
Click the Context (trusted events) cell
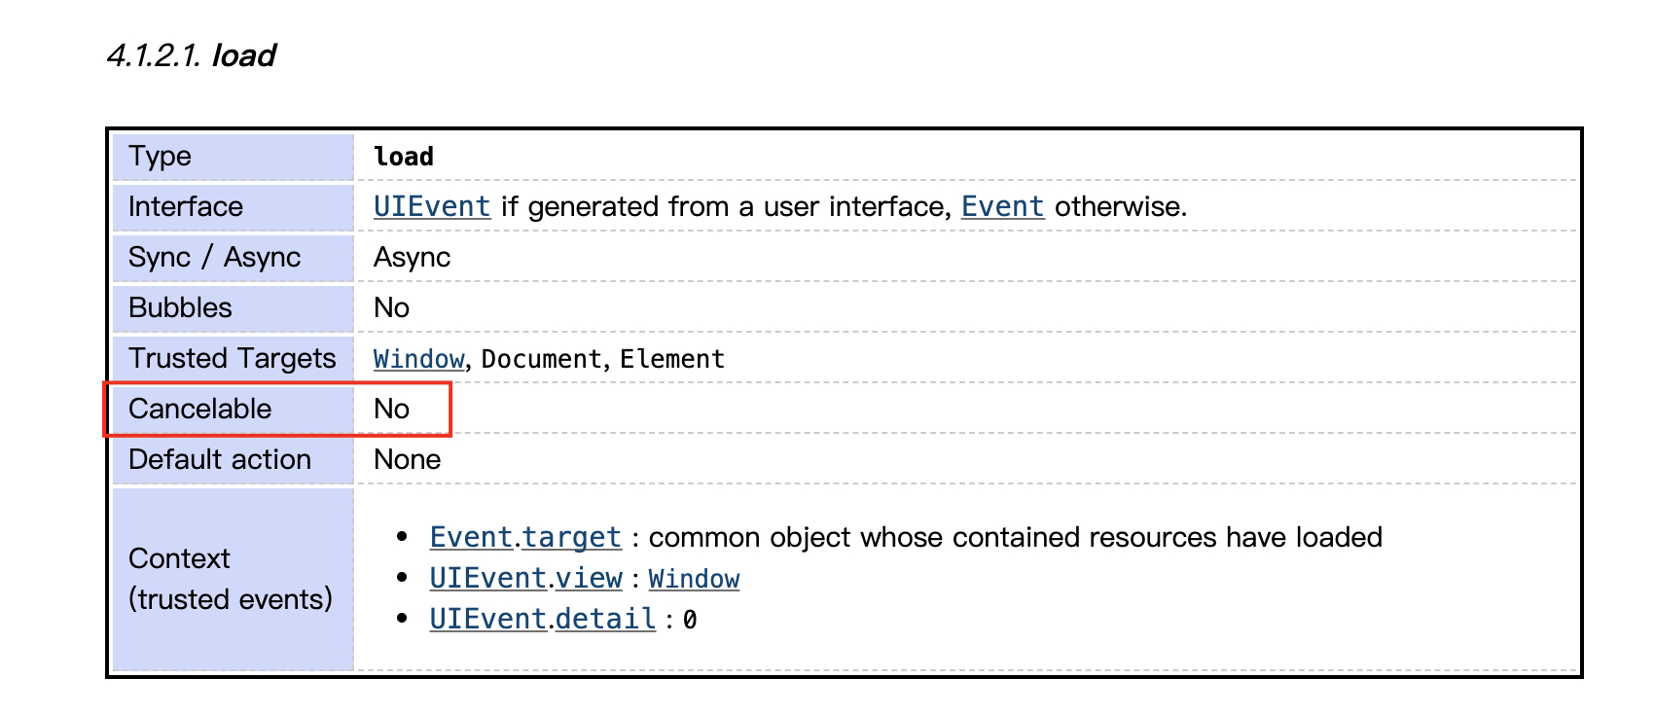[x=233, y=580]
